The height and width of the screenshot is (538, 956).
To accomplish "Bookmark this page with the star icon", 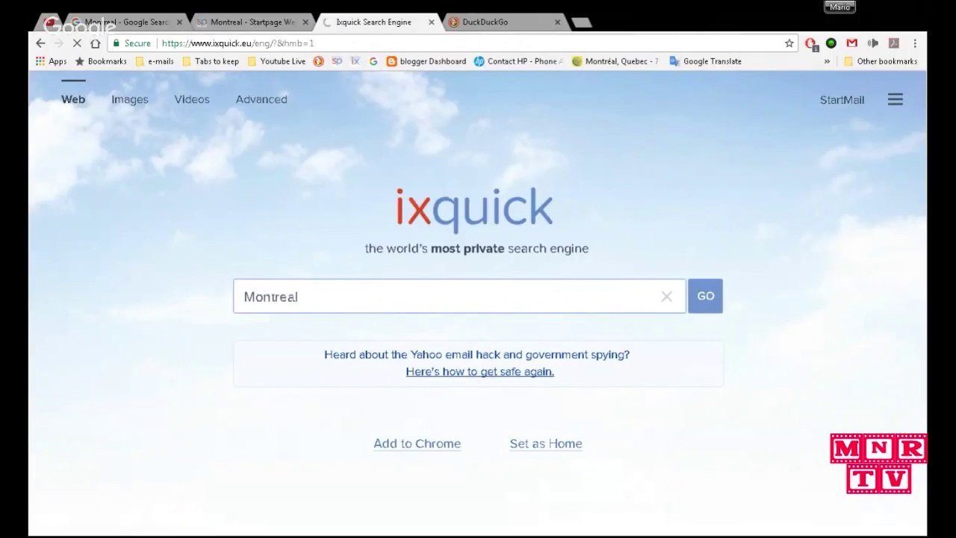I will (789, 43).
